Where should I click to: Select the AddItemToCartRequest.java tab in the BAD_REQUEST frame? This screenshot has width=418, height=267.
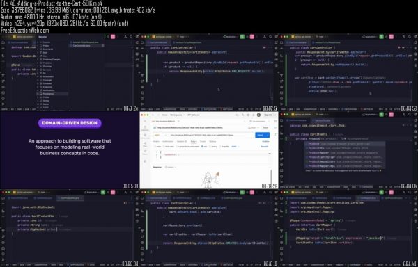tap(187, 42)
